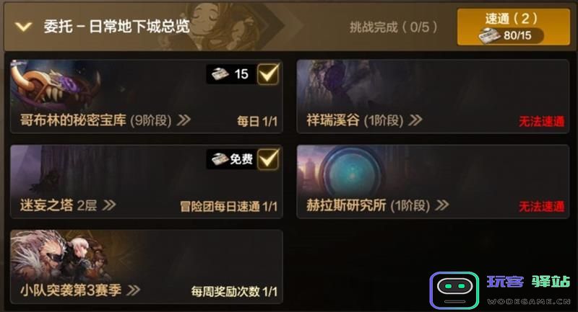Uncheck the 哥布林的秘密宝库 checkbox
Screen dimensions: 578x312
point(268,74)
